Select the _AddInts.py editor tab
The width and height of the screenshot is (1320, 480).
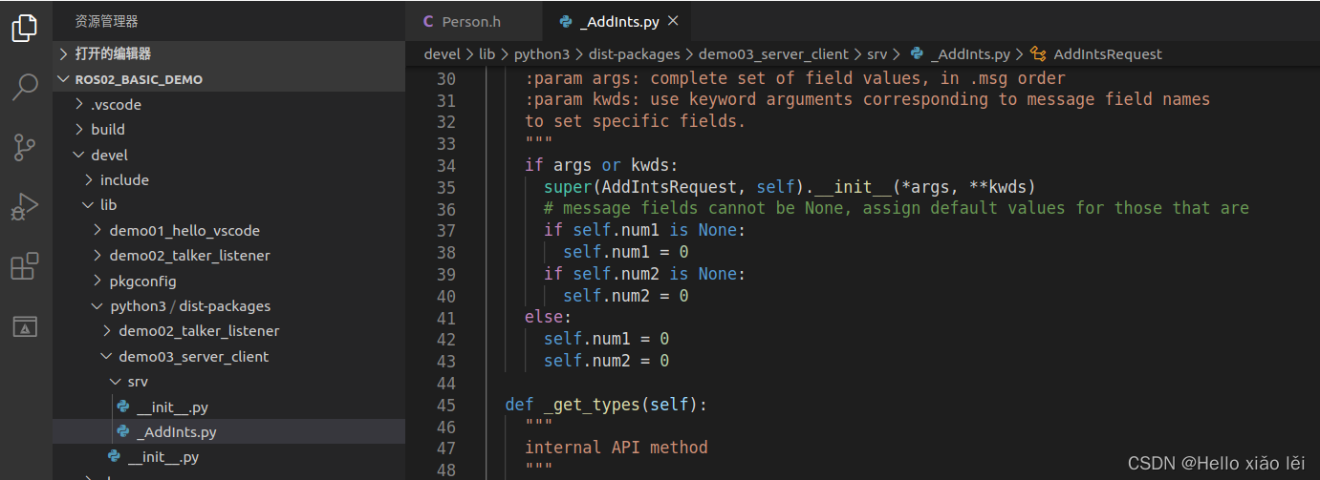coord(616,21)
